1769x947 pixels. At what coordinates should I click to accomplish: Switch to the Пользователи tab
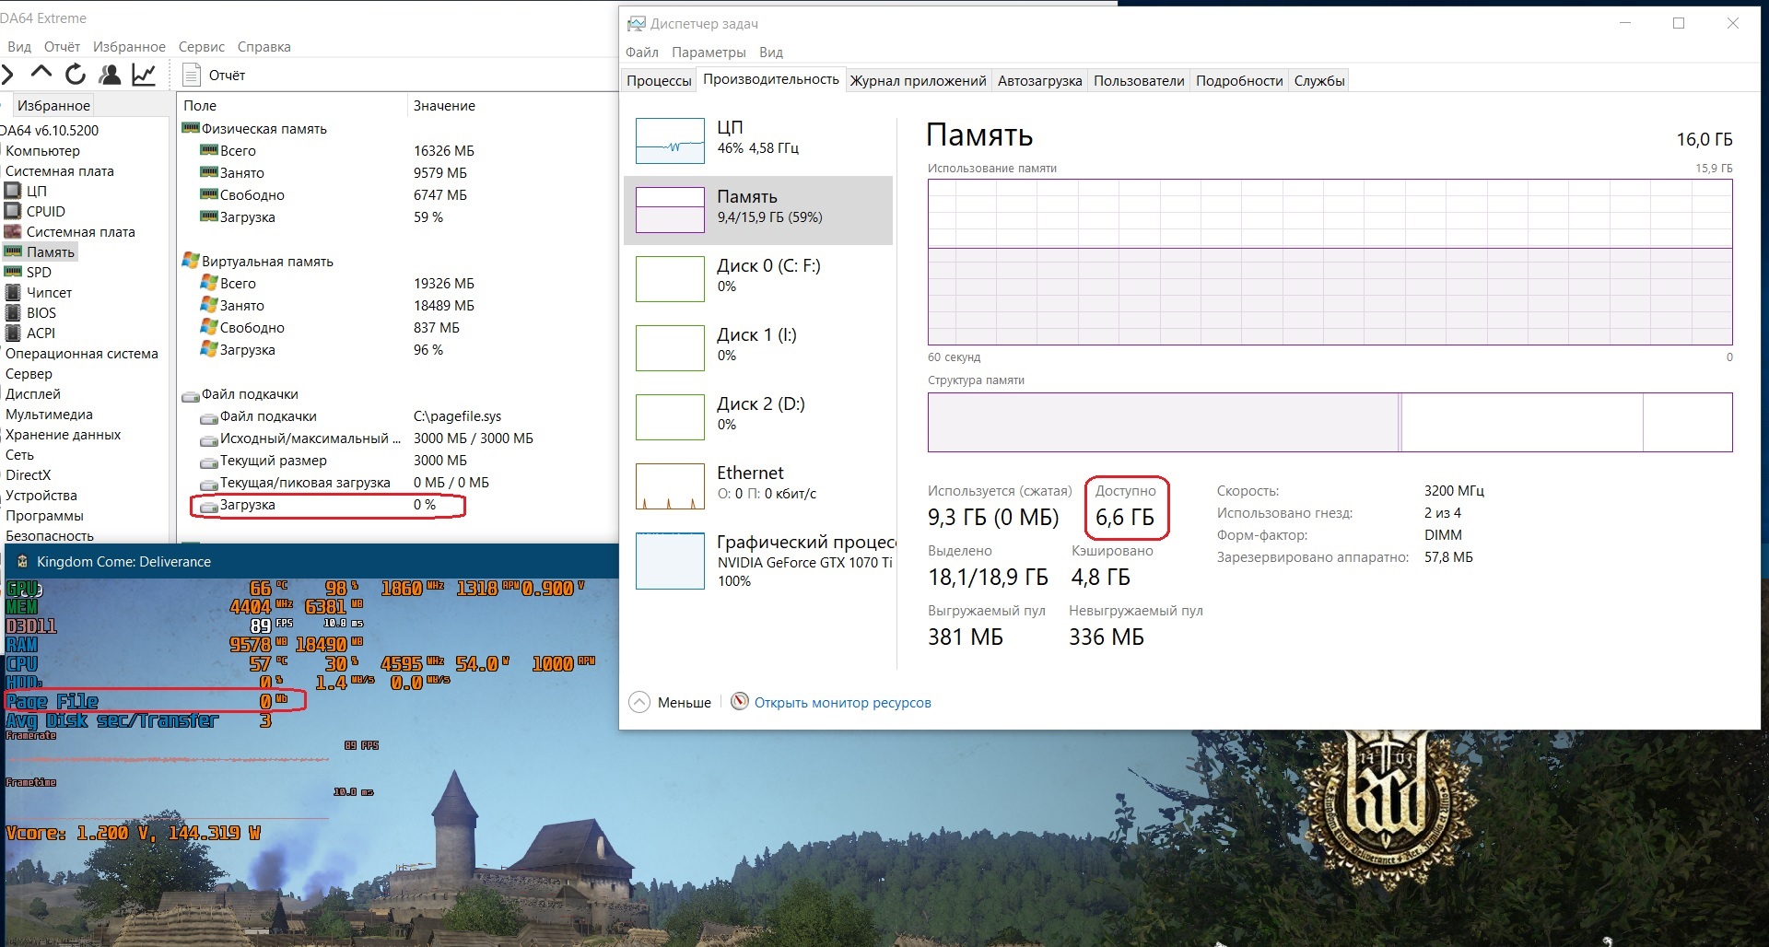click(1139, 80)
